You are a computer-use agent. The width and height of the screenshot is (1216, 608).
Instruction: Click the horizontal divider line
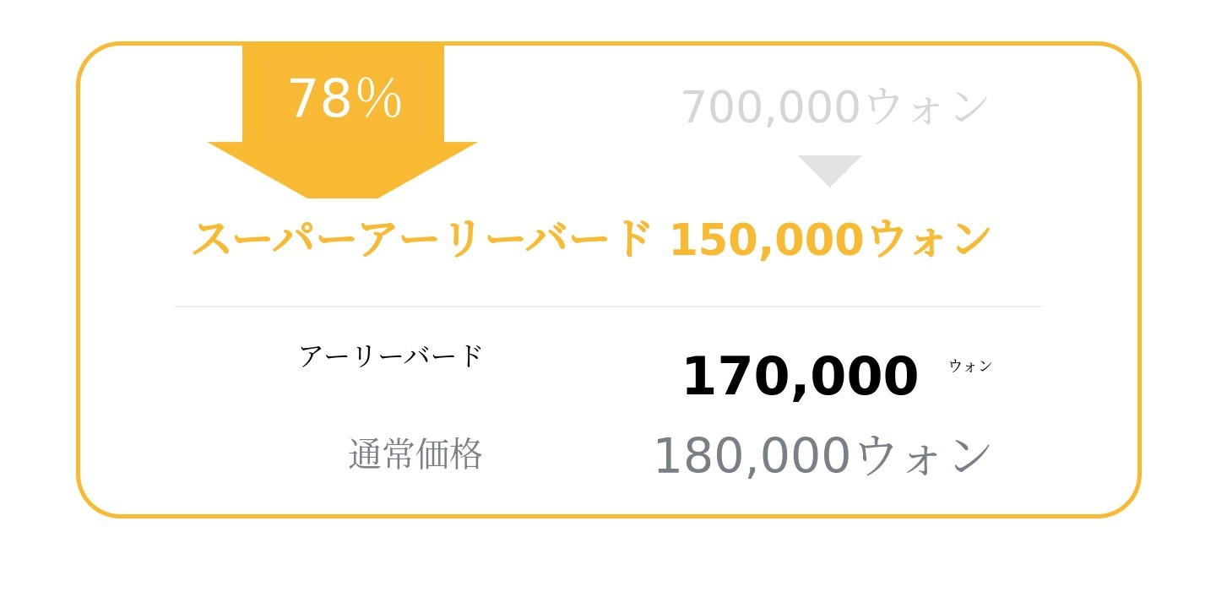click(x=608, y=307)
